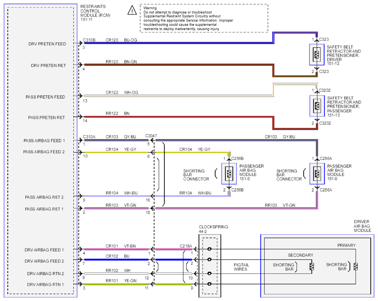The image size is (378, 301).
Task: Click the CR101 VT-BN circuit label
Action: 121,246
